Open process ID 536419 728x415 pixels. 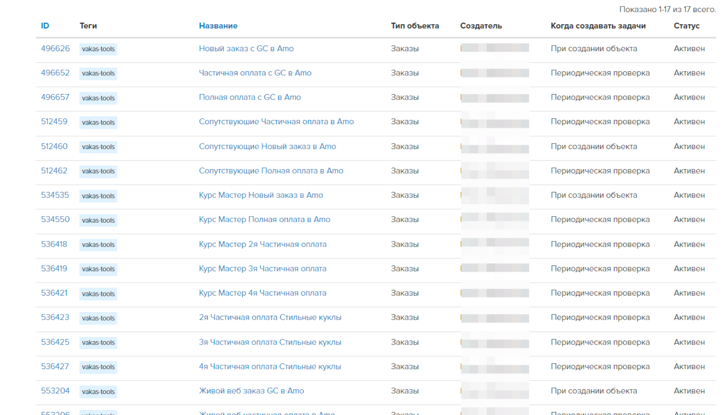[54, 269]
